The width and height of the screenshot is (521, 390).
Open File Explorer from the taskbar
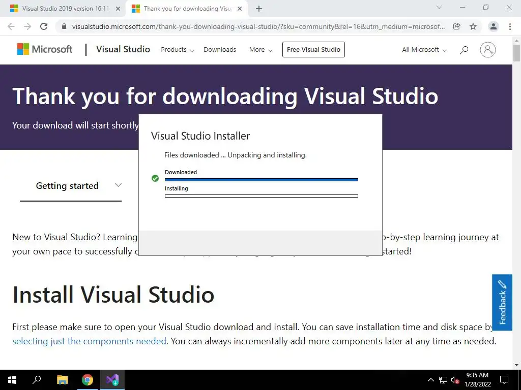tap(62, 380)
